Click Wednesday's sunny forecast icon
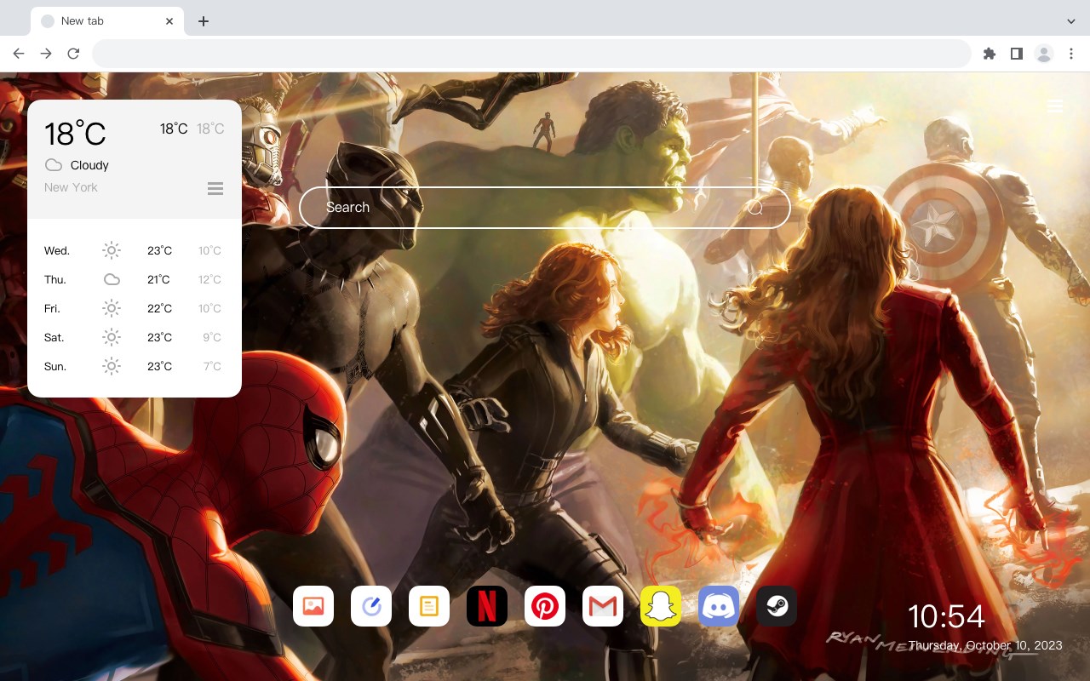Viewport: 1090px width, 681px height. 112,250
